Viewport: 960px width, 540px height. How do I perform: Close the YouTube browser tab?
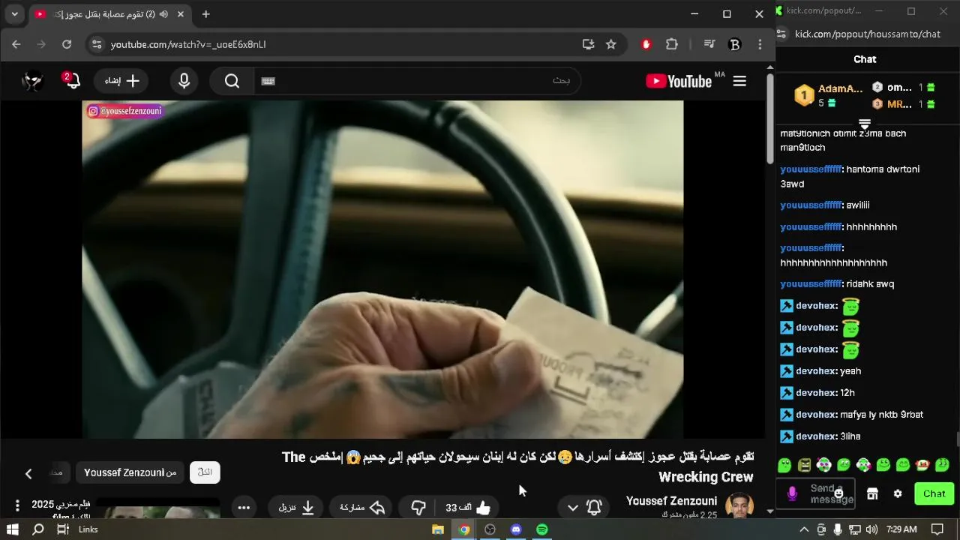tap(181, 14)
